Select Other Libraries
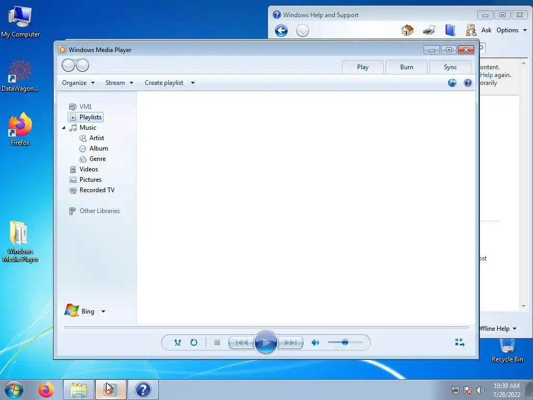The height and width of the screenshot is (400, 533). [x=94, y=211]
